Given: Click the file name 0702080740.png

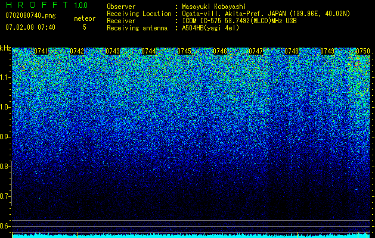Looking at the screenshot, I should pos(30,16).
